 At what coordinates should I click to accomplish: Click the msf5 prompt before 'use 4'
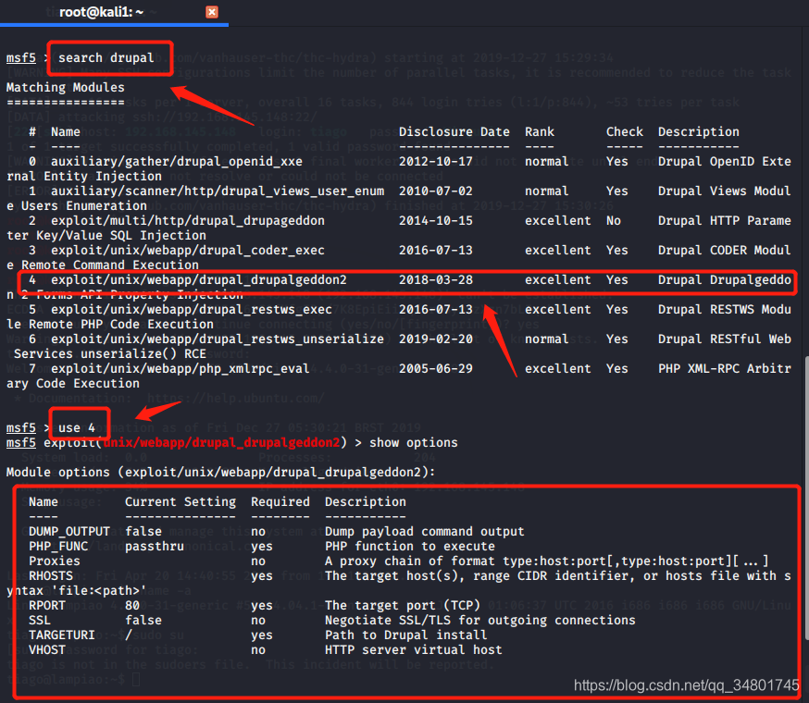[21, 428]
